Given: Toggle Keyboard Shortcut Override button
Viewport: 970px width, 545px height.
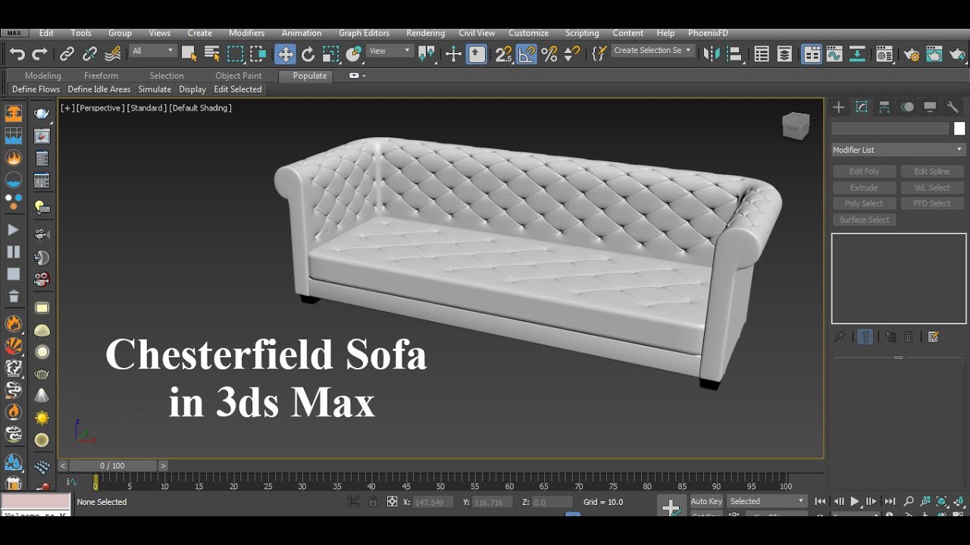Looking at the screenshot, I should pyautogui.click(x=477, y=54).
